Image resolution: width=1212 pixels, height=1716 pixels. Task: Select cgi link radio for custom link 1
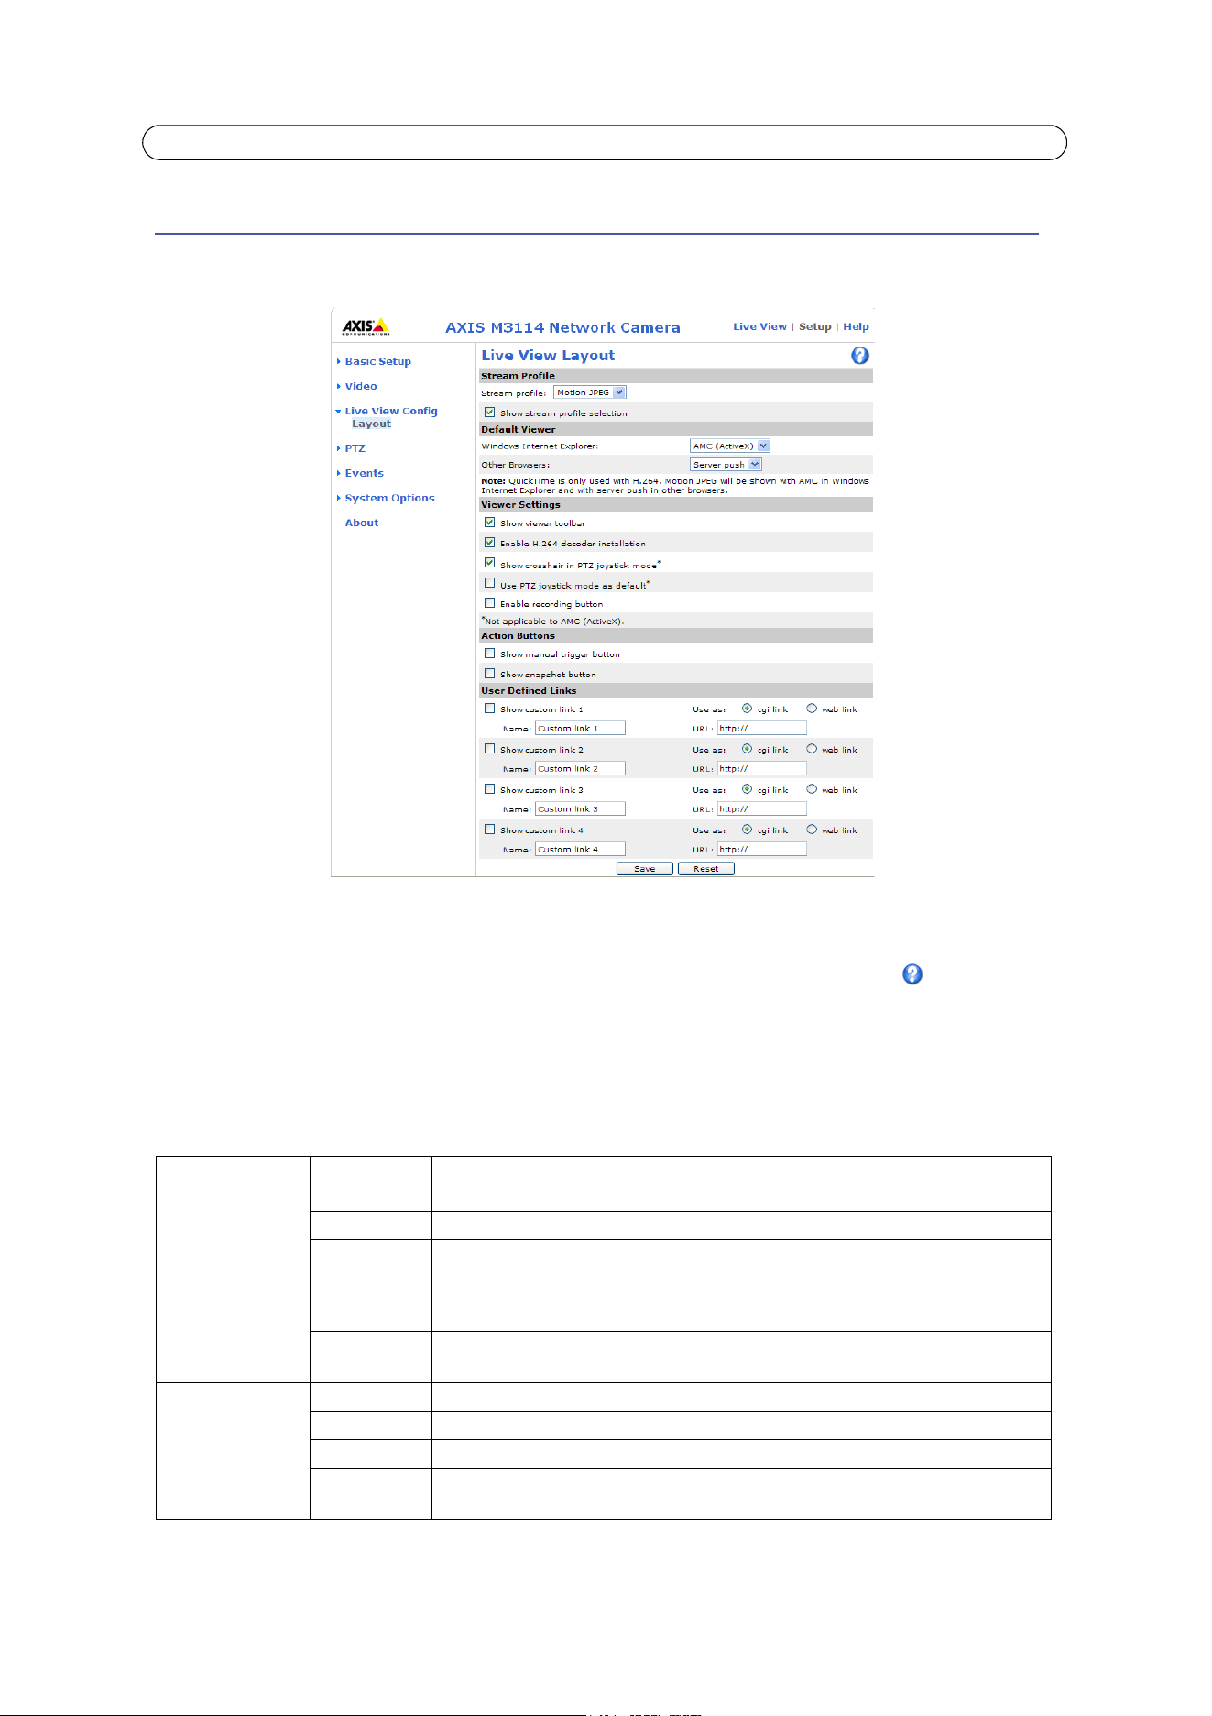click(748, 709)
